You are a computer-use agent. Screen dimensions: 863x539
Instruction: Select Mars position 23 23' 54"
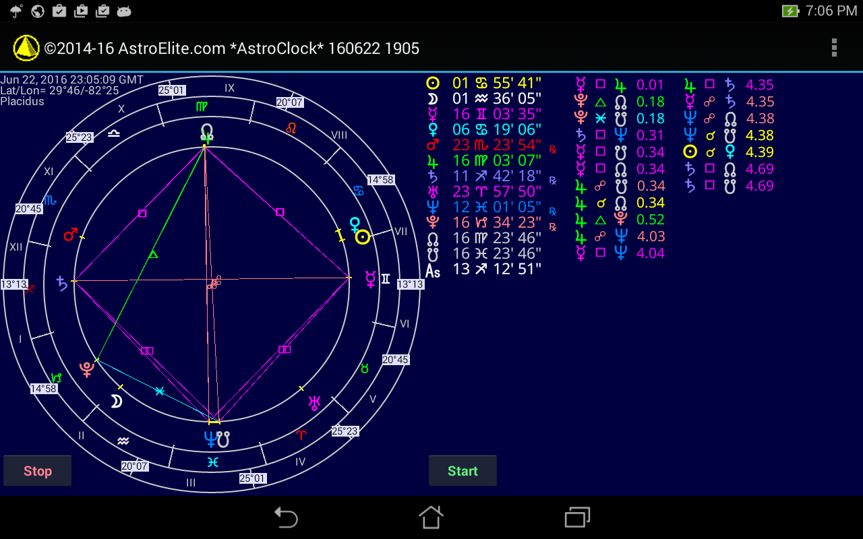483,145
